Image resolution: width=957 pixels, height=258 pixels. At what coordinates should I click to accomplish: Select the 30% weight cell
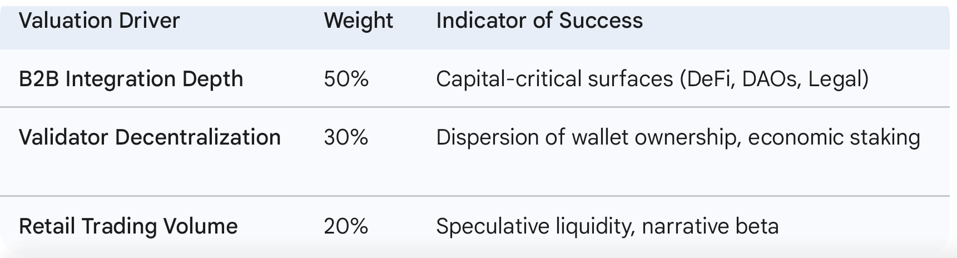click(346, 137)
